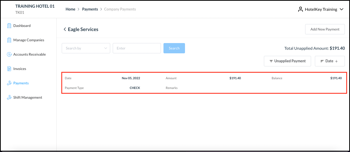Image resolution: width=350 pixels, height=152 pixels.
Task: Select the Dashboard icon in the sidebar
Action: coord(9,25)
